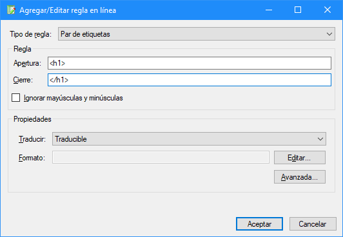Open the Tipo de regla combo box
The height and width of the screenshot is (237, 343).
click(197, 34)
